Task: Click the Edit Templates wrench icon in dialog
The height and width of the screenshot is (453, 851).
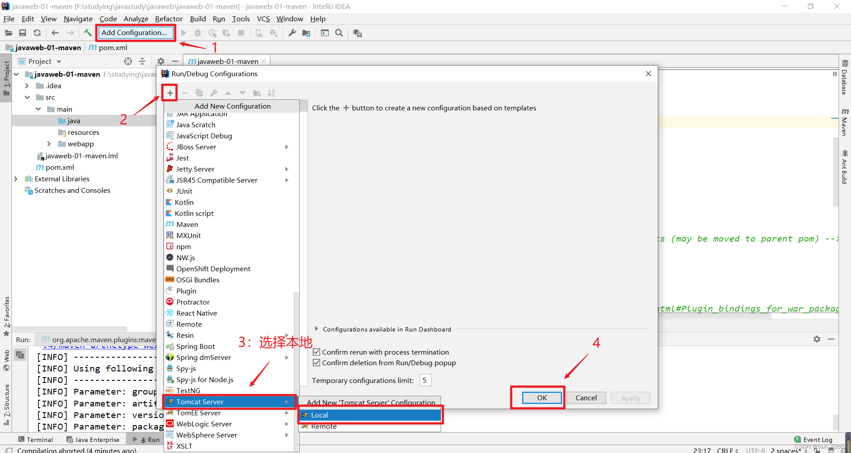Action: (x=214, y=93)
